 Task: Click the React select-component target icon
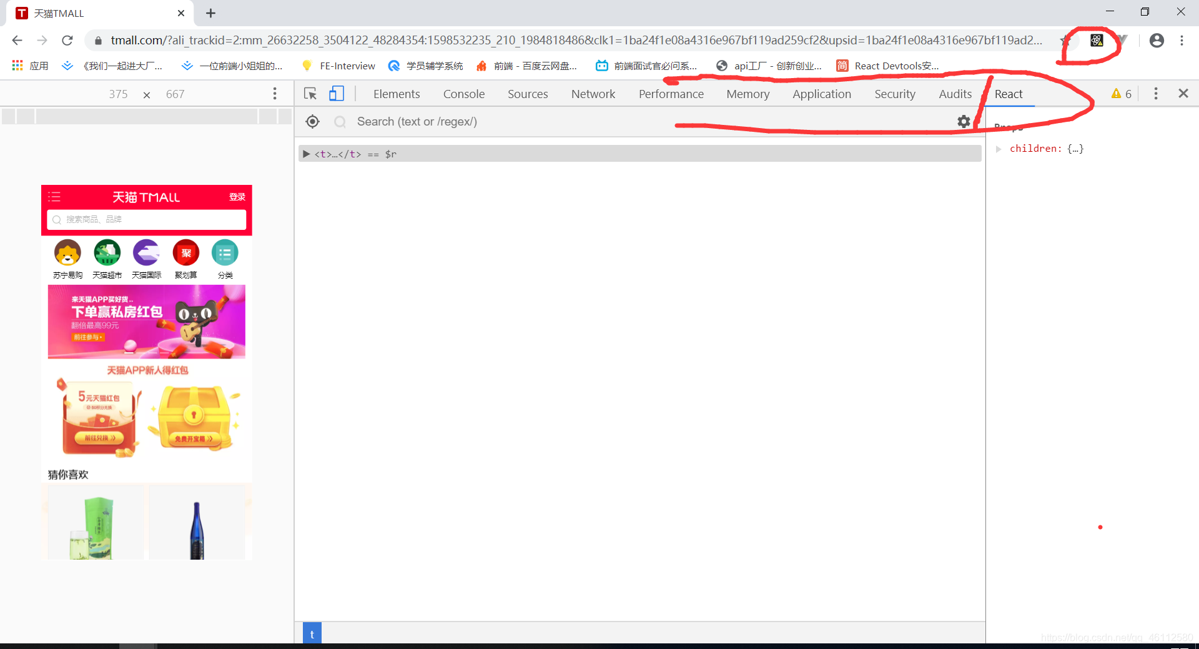pos(313,122)
